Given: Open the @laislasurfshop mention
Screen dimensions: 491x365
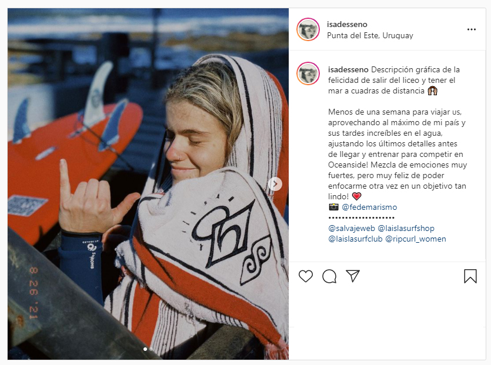Looking at the screenshot, I should (406, 228).
